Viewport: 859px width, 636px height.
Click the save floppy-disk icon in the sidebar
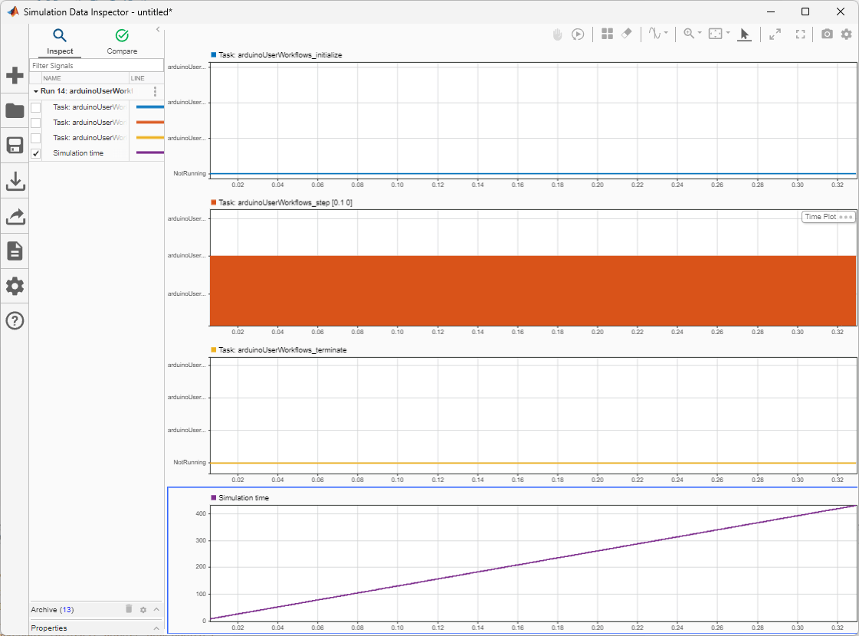pyautogui.click(x=15, y=146)
